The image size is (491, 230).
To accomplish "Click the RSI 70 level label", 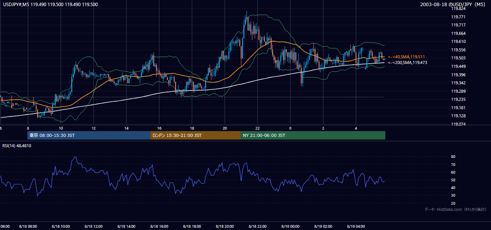I will (453, 164).
